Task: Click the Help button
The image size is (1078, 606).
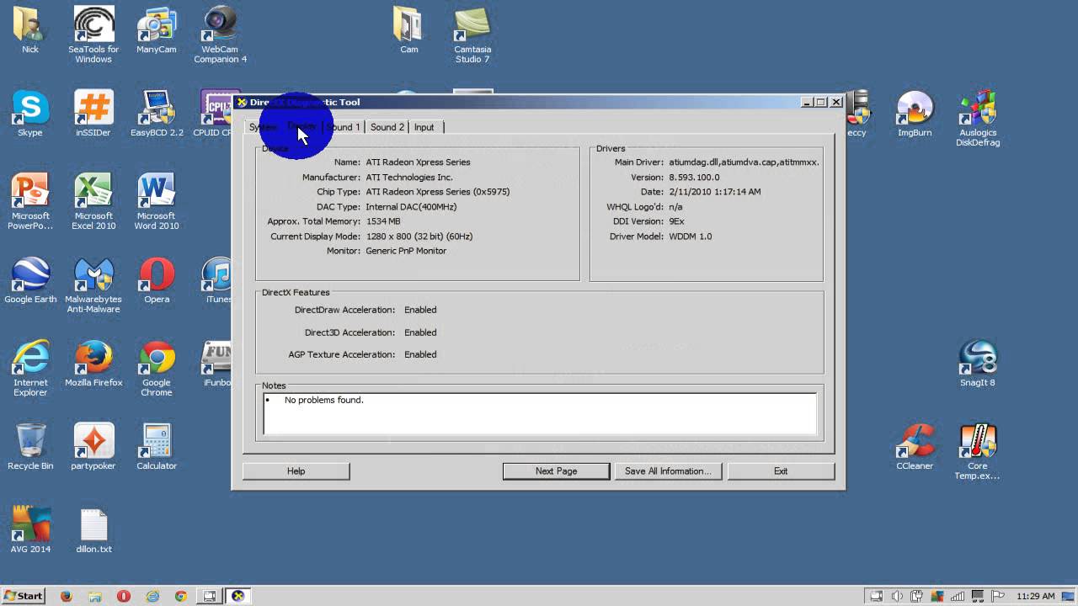Action: 296,471
